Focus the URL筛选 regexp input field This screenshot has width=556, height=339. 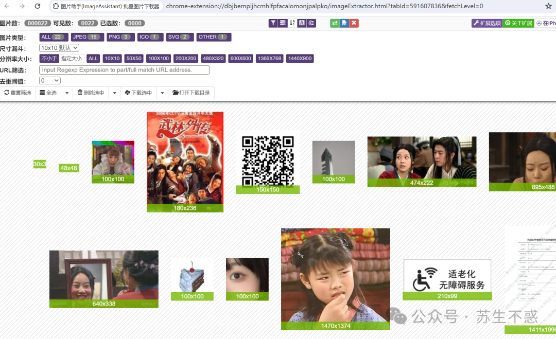coord(124,70)
